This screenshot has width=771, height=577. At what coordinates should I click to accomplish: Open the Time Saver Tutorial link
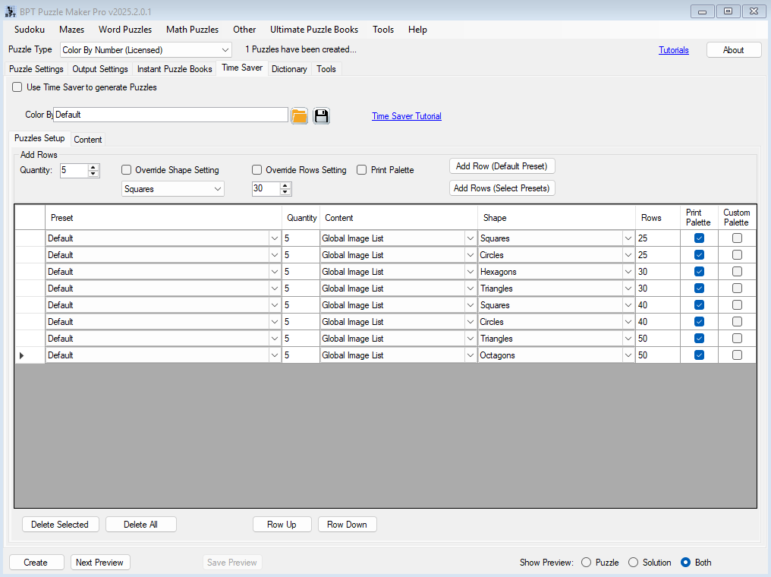(406, 116)
